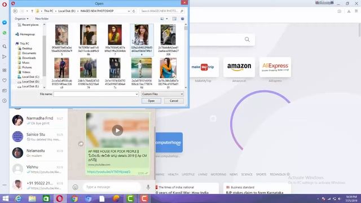Open Opera downloads icon in toolbar

coord(349,11)
